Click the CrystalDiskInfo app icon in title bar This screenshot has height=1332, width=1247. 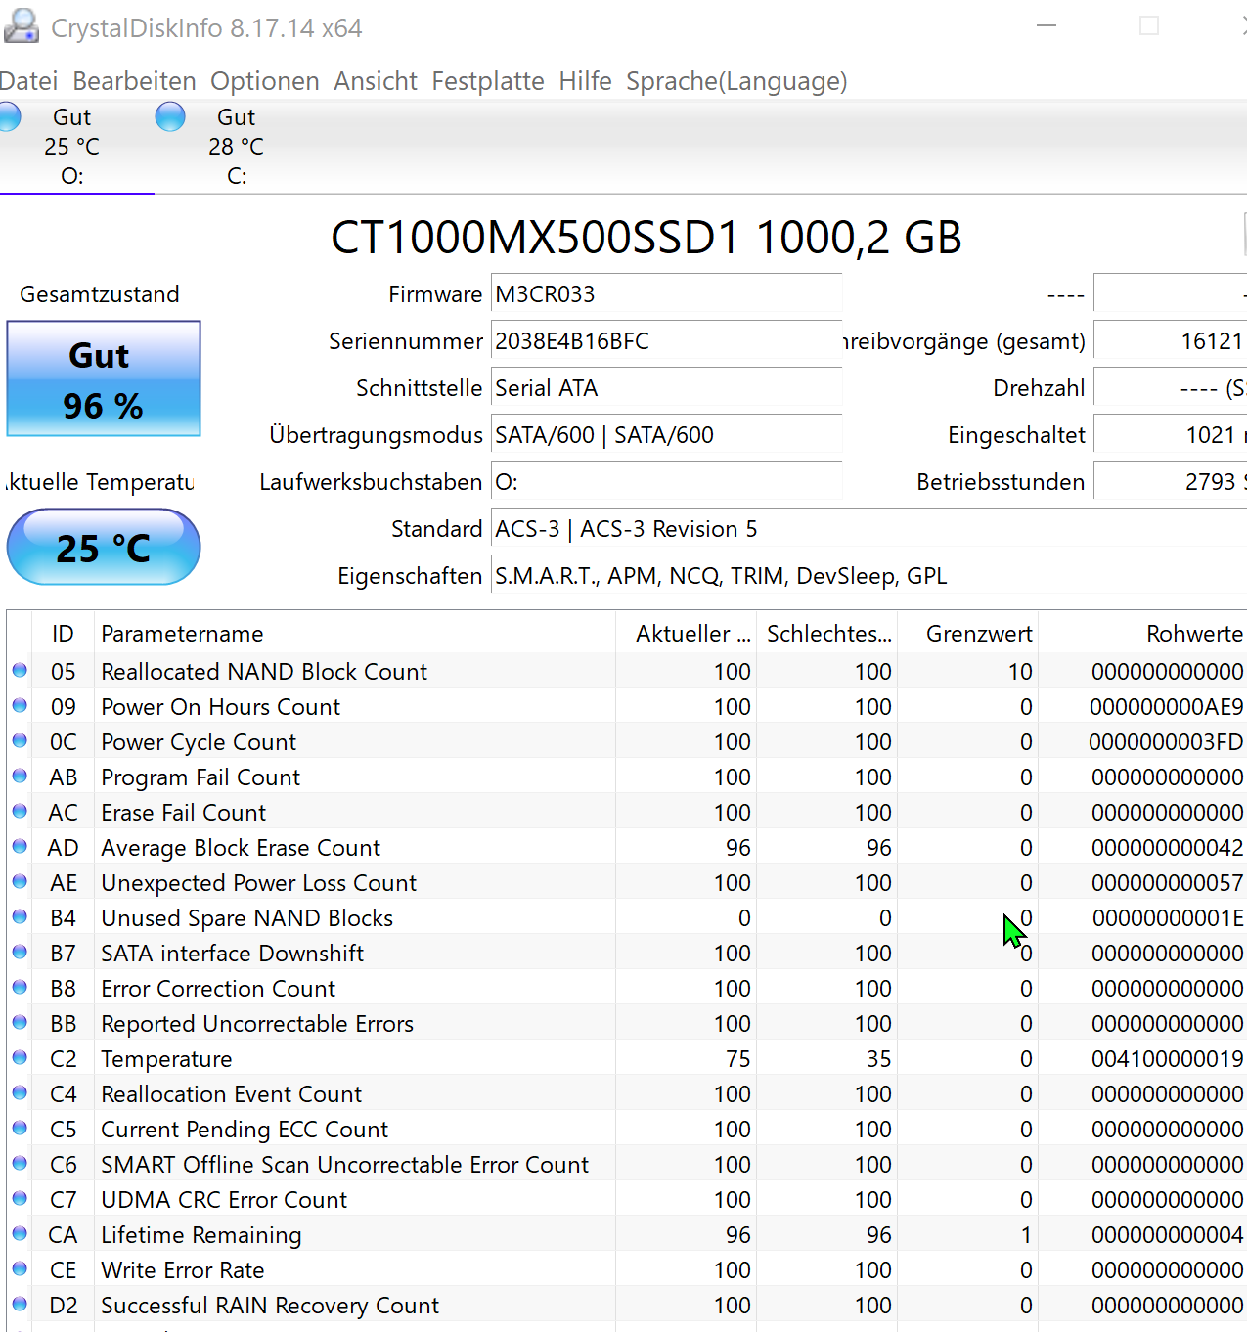tap(21, 26)
